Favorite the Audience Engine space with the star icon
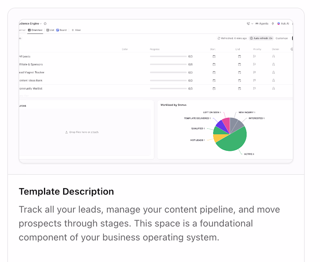The image size is (320, 262). click(x=45, y=24)
